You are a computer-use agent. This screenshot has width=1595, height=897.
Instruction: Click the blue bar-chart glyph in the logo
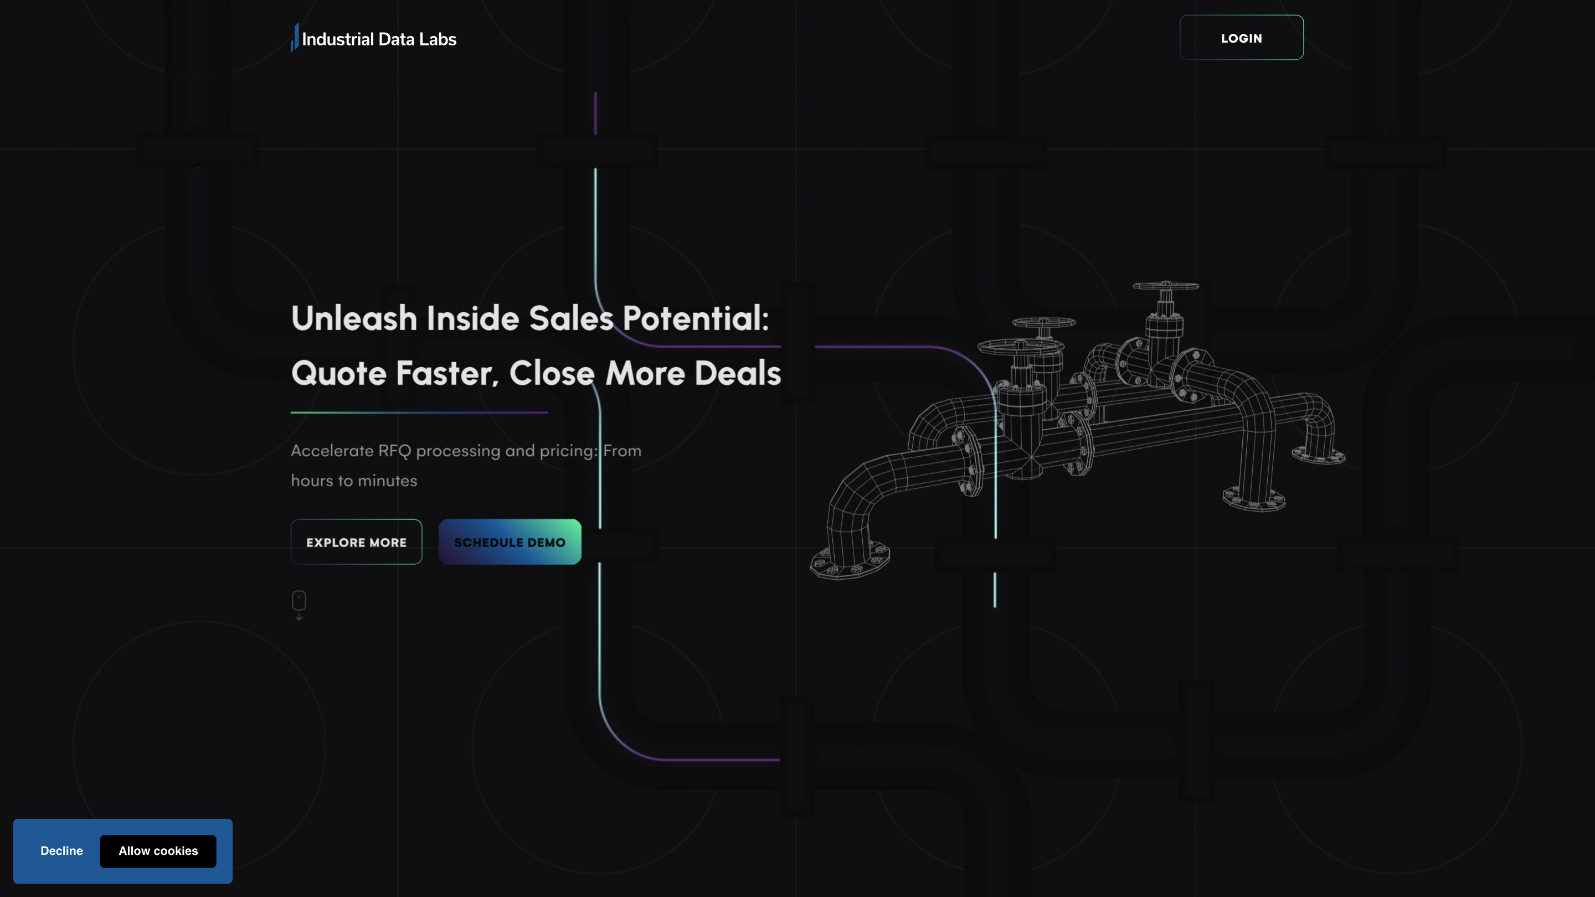(x=295, y=38)
